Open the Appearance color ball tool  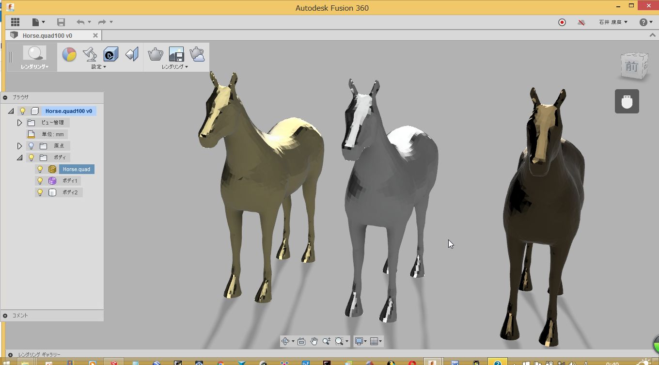click(69, 54)
